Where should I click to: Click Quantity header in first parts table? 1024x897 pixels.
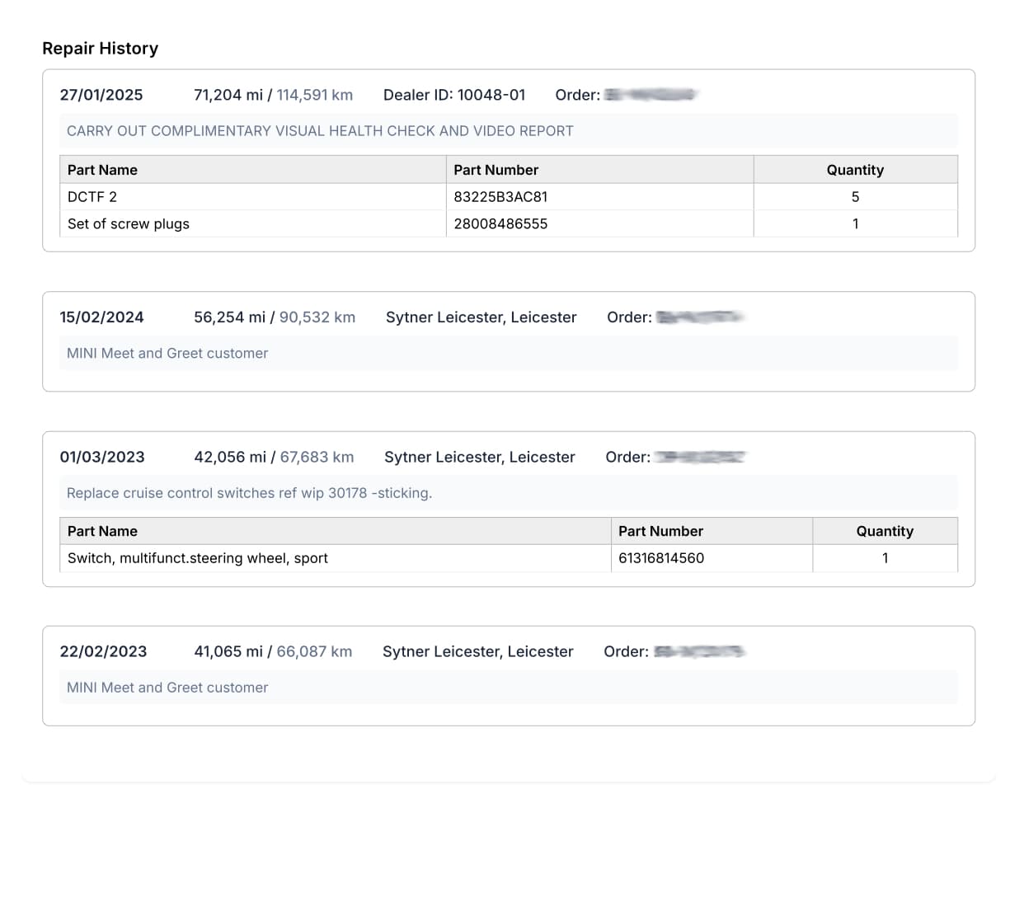click(x=855, y=170)
